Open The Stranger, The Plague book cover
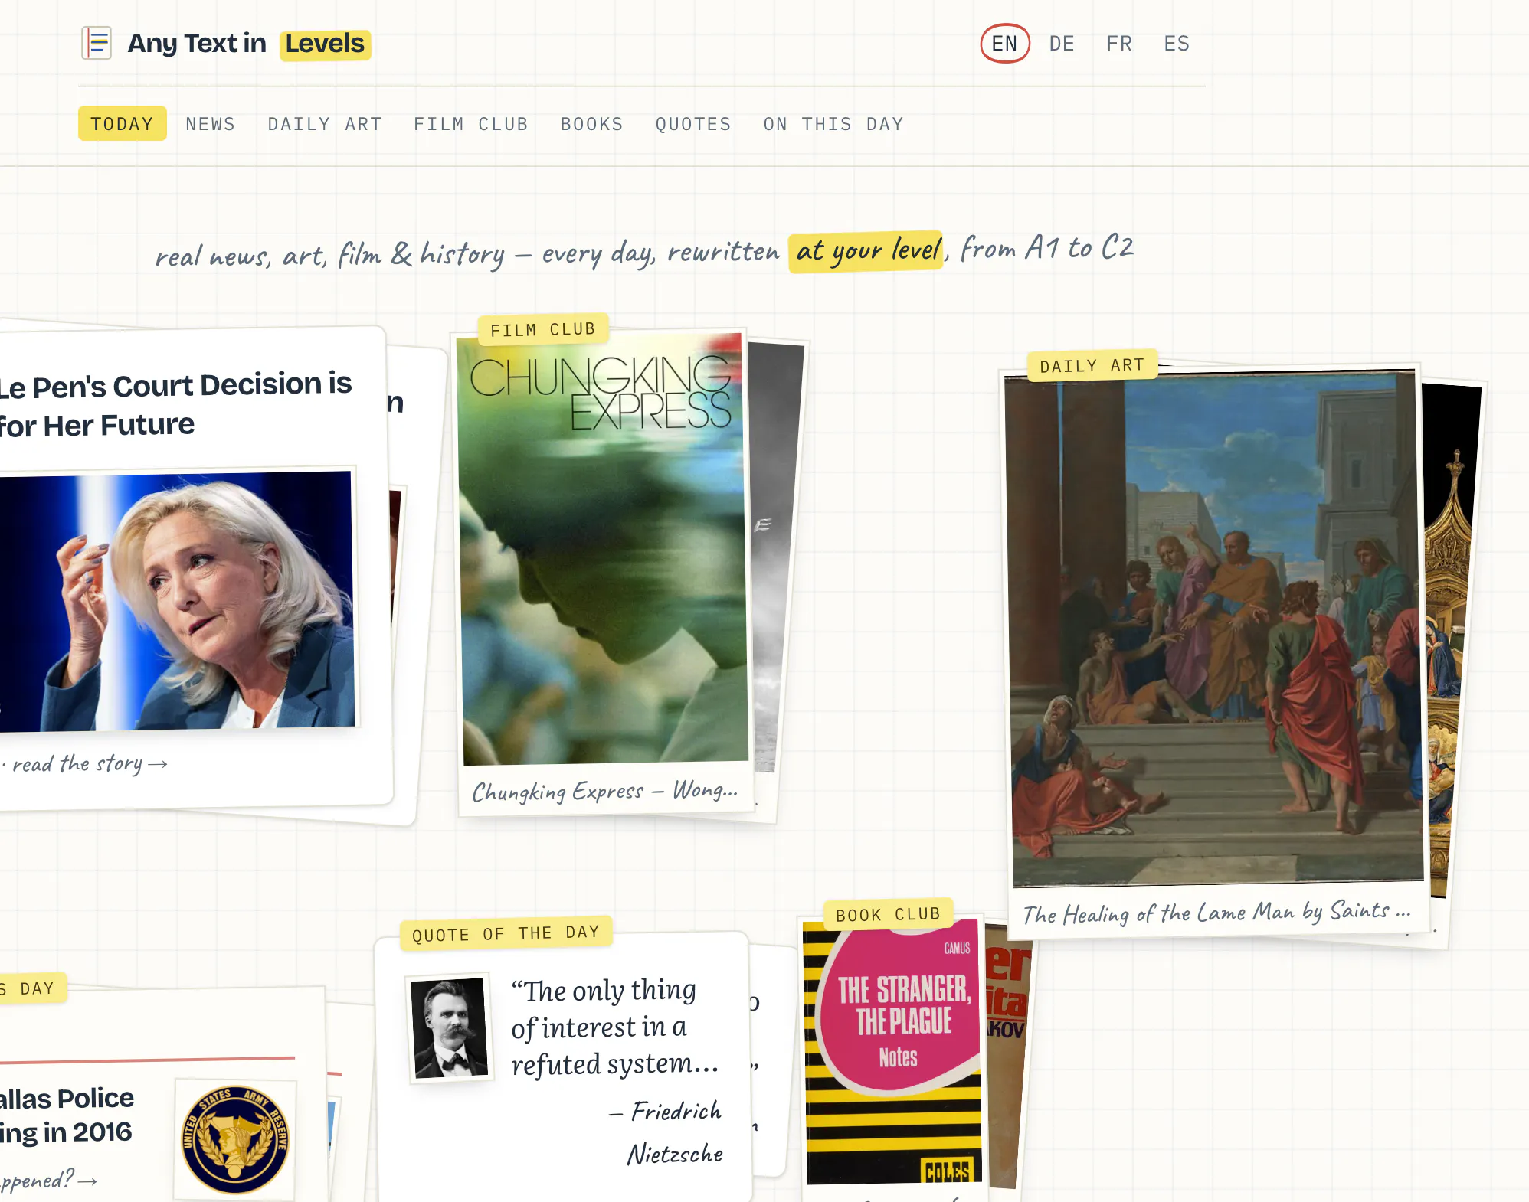1529x1202 pixels. pos(892,1050)
